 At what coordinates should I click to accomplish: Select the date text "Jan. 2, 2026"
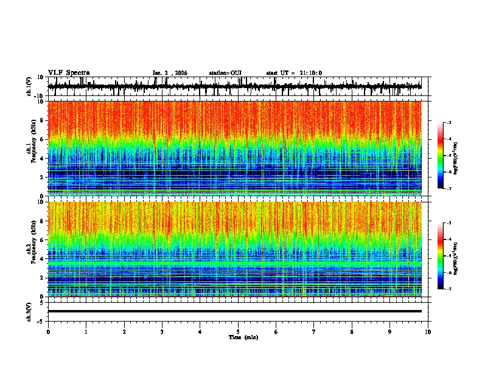(170, 73)
